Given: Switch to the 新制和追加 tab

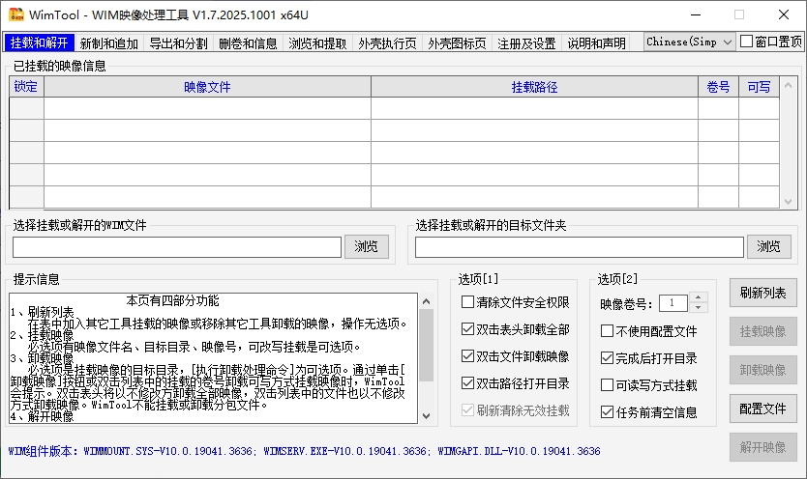Looking at the screenshot, I should click(109, 43).
